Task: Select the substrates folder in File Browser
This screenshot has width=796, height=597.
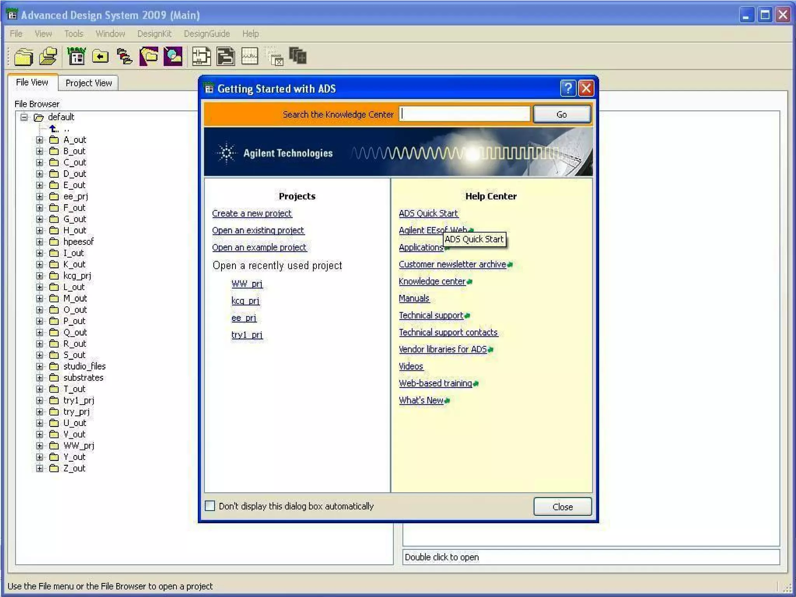Action: [x=83, y=378]
